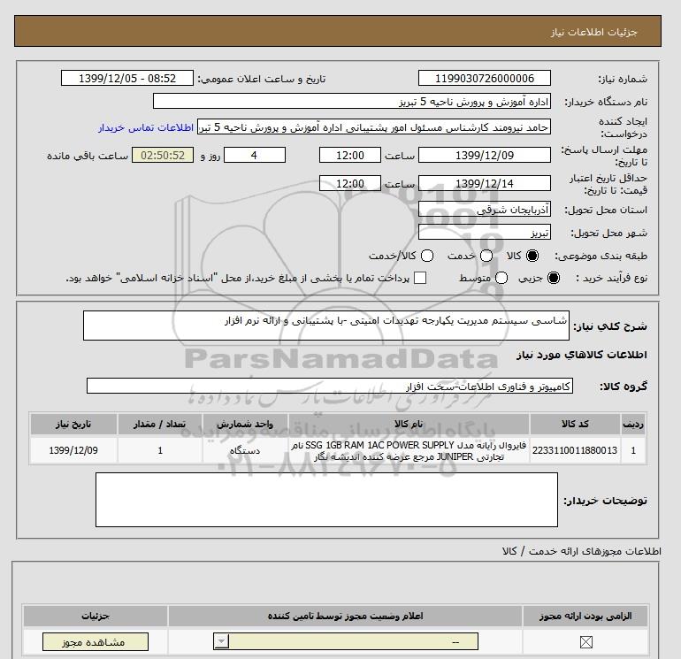Screen dimensions: 681x659
Task: Select the کالا/خدمت radio button
Action: pos(427,256)
